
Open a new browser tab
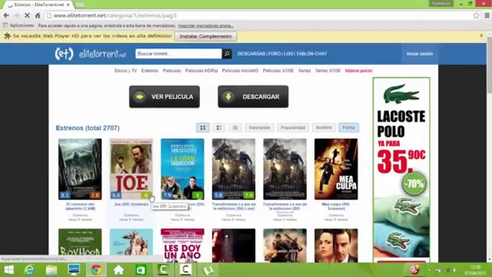point(80,5)
